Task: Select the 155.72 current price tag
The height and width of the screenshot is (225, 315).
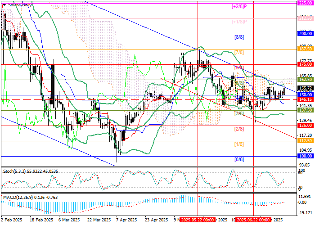Action: tap(306, 88)
